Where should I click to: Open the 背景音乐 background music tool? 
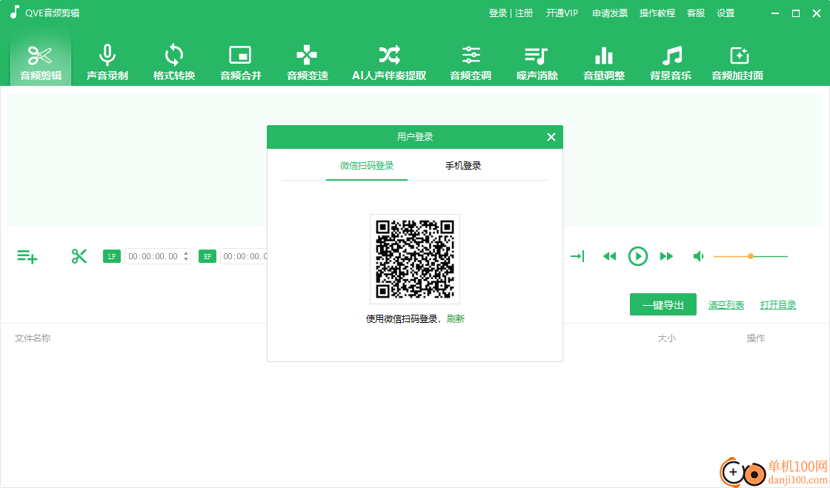pyautogui.click(x=671, y=62)
